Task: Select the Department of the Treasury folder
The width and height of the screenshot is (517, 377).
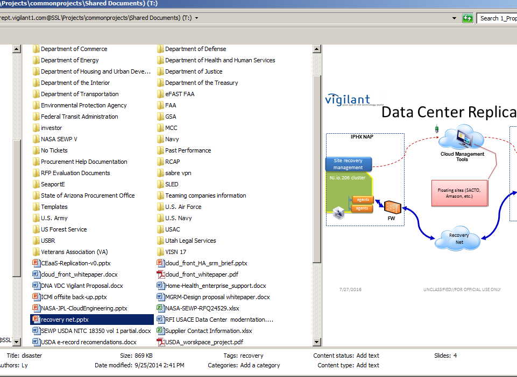Action: point(201,83)
